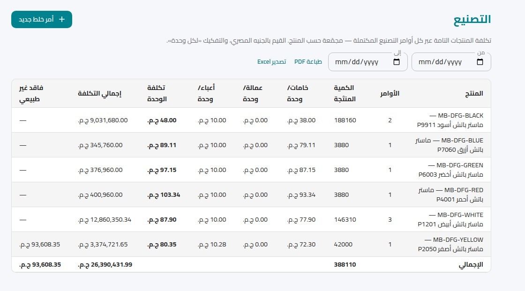525x291 pixels.
Task: Focus the من date input field
Action: tap(451, 62)
